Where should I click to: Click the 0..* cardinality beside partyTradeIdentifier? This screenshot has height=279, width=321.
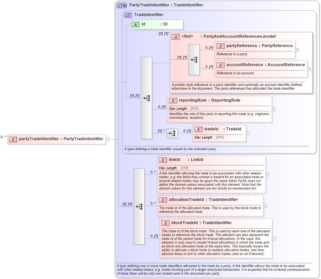tap(3, 137)
